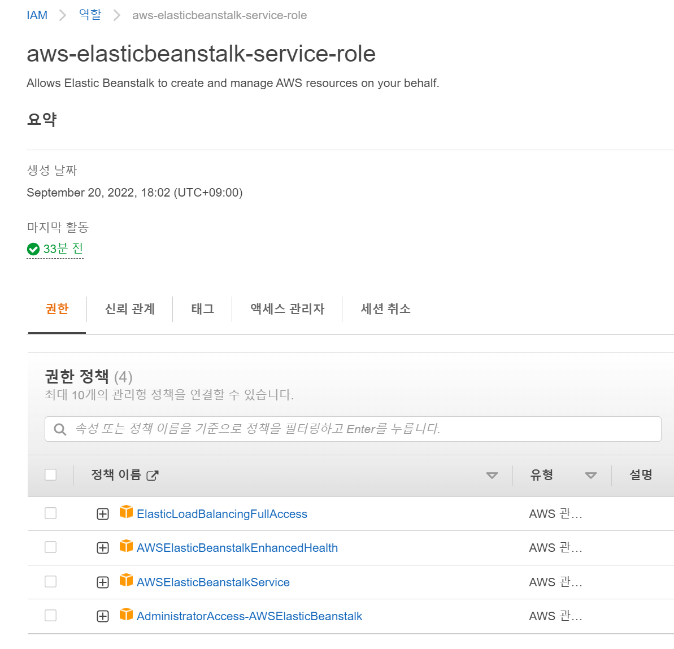Open the 세션 취소 tab
Viewport: 674px width, 649px height.
click(385, 308)
